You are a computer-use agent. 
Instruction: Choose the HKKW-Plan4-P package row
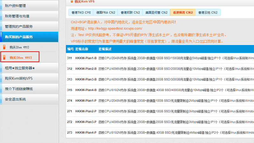pos(86,133)
